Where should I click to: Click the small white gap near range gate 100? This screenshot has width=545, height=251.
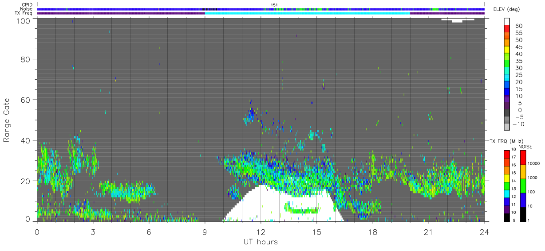458,20
